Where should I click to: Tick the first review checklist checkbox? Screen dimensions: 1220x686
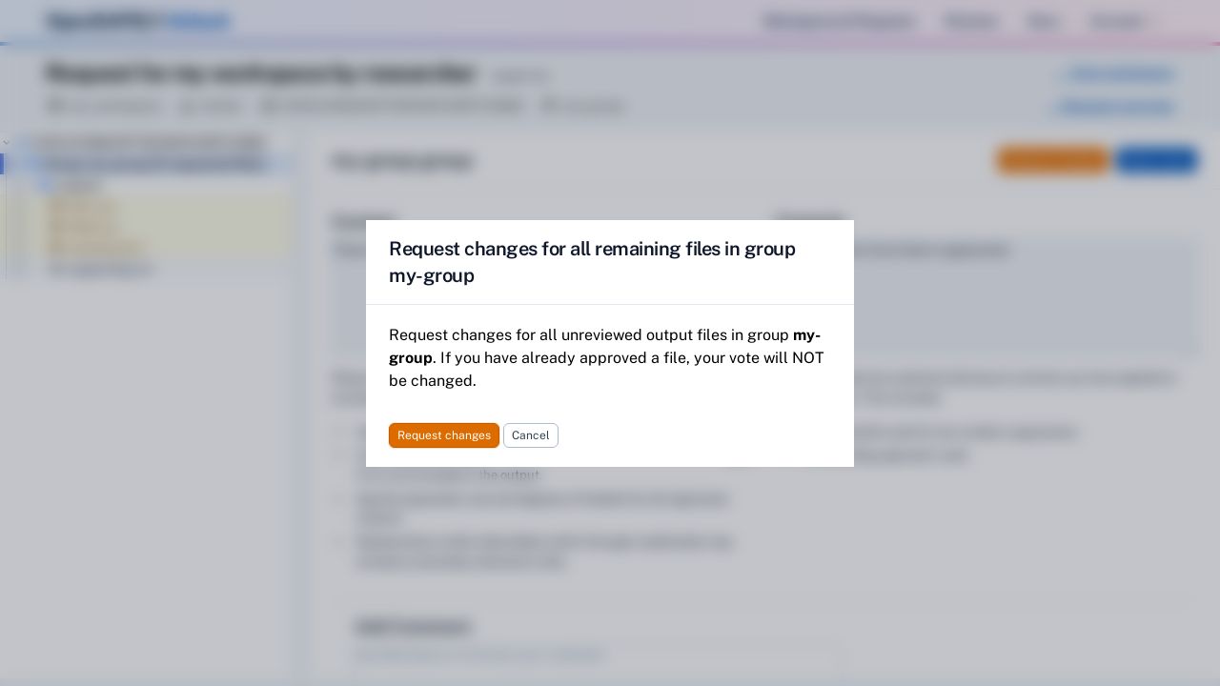pos(339,432)
